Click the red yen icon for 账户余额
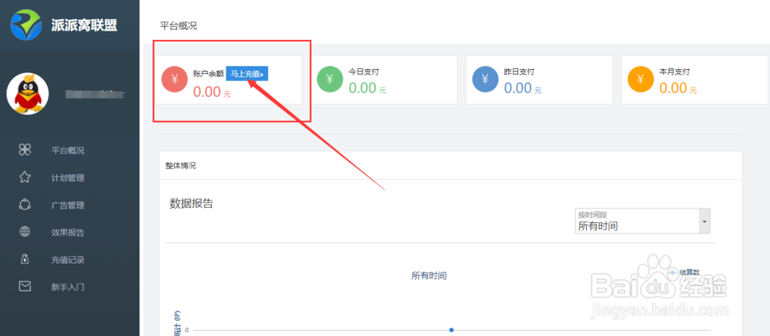Image resolution: width=770 pixels, height=336 pixels. [175, 79]
